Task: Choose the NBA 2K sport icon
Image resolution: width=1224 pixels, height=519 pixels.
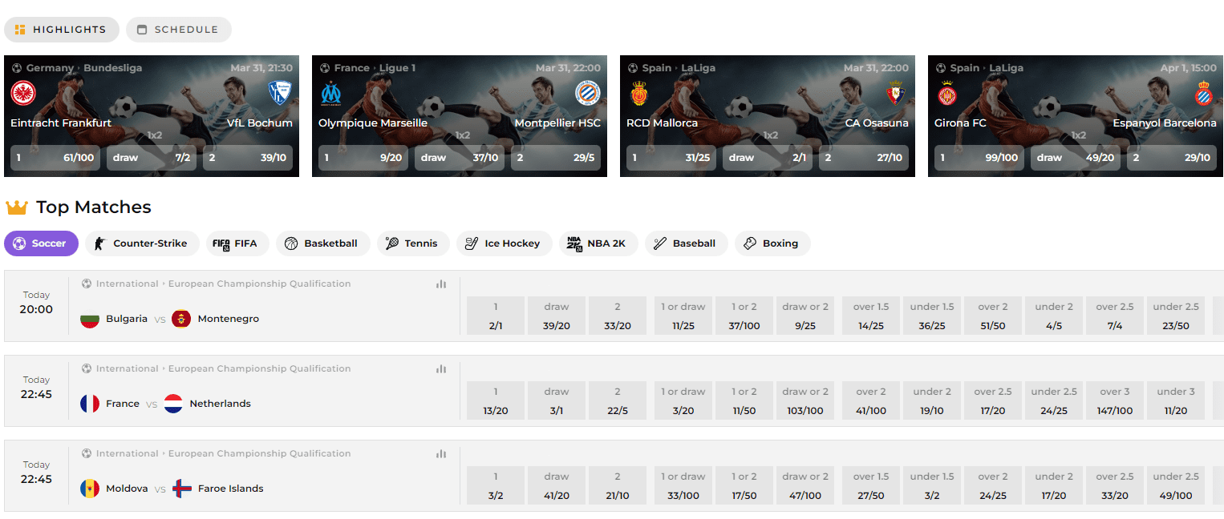Action: [x=574, y=243]
